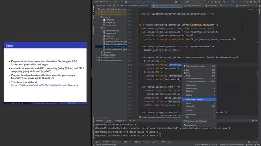Collapse the shaders folder
The image size is (261, 146).
click(x=99, y=17)
